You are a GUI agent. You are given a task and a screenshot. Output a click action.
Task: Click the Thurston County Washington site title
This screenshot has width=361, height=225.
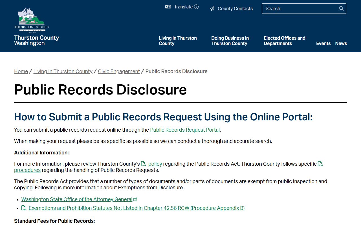coord(36,40)
